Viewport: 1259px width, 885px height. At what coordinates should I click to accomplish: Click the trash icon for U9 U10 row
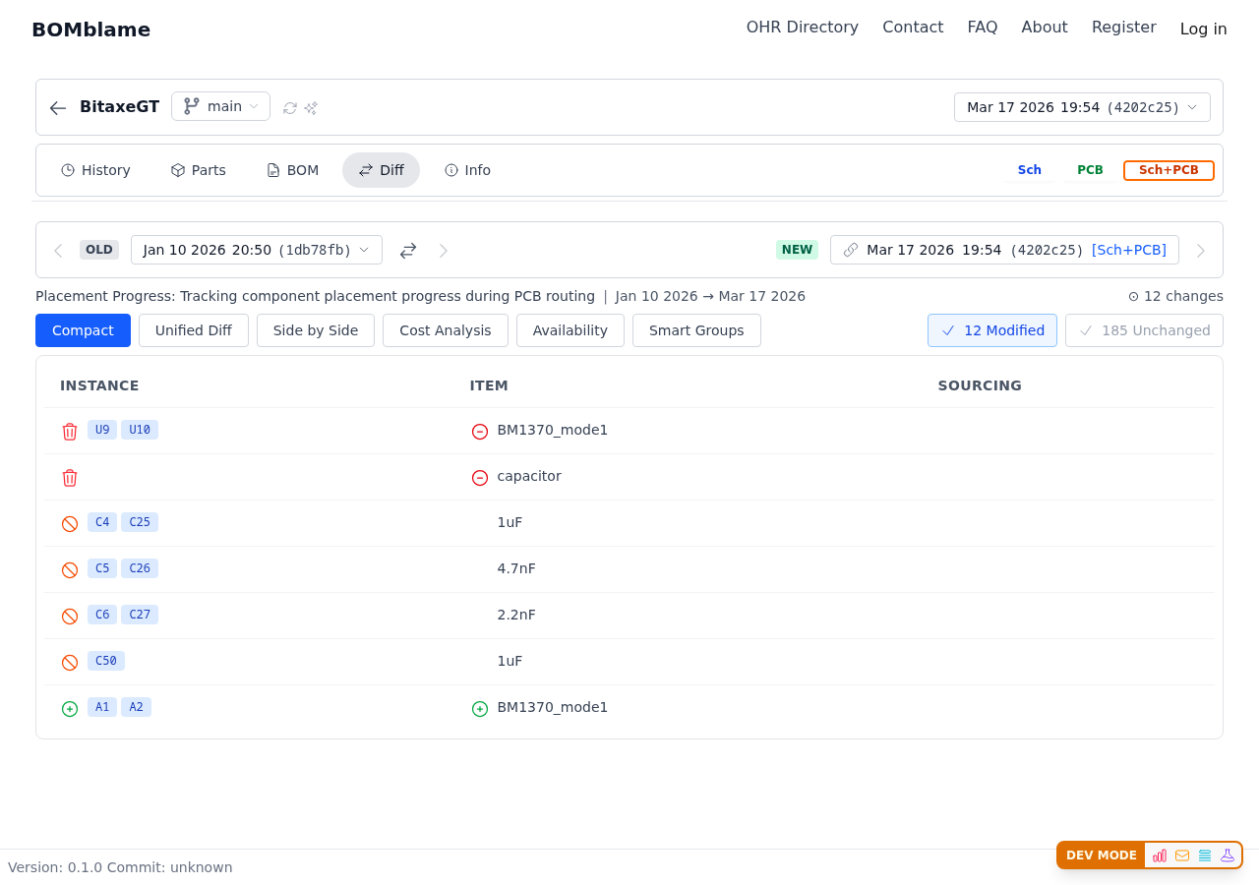point(70,432)
